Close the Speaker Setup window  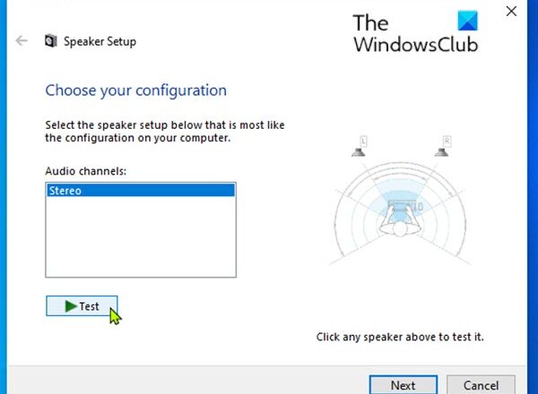pyautogui.click(x=511, y=12)
